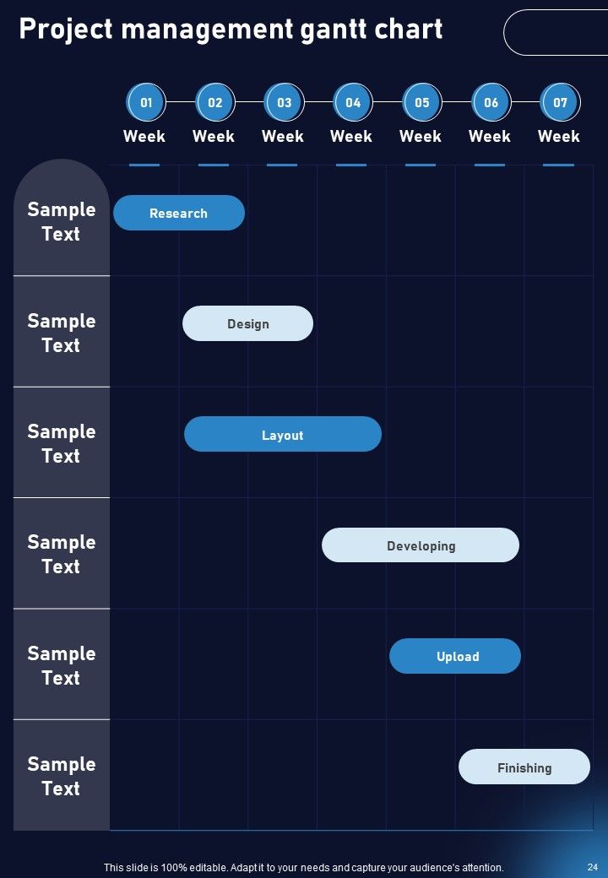608x878 pixels.
Task: Select the Design task bar
Action: (248, 323)
